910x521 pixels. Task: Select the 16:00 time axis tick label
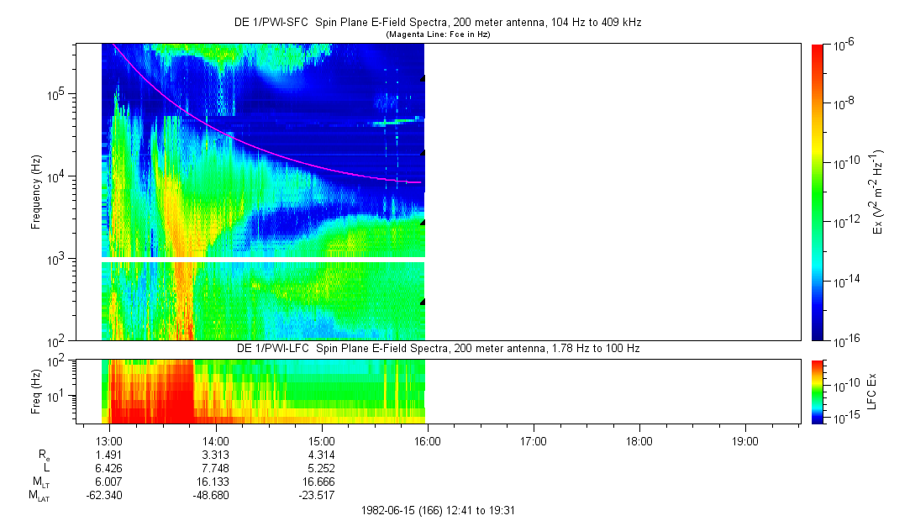pyautogui.click(x=428, y=441)
